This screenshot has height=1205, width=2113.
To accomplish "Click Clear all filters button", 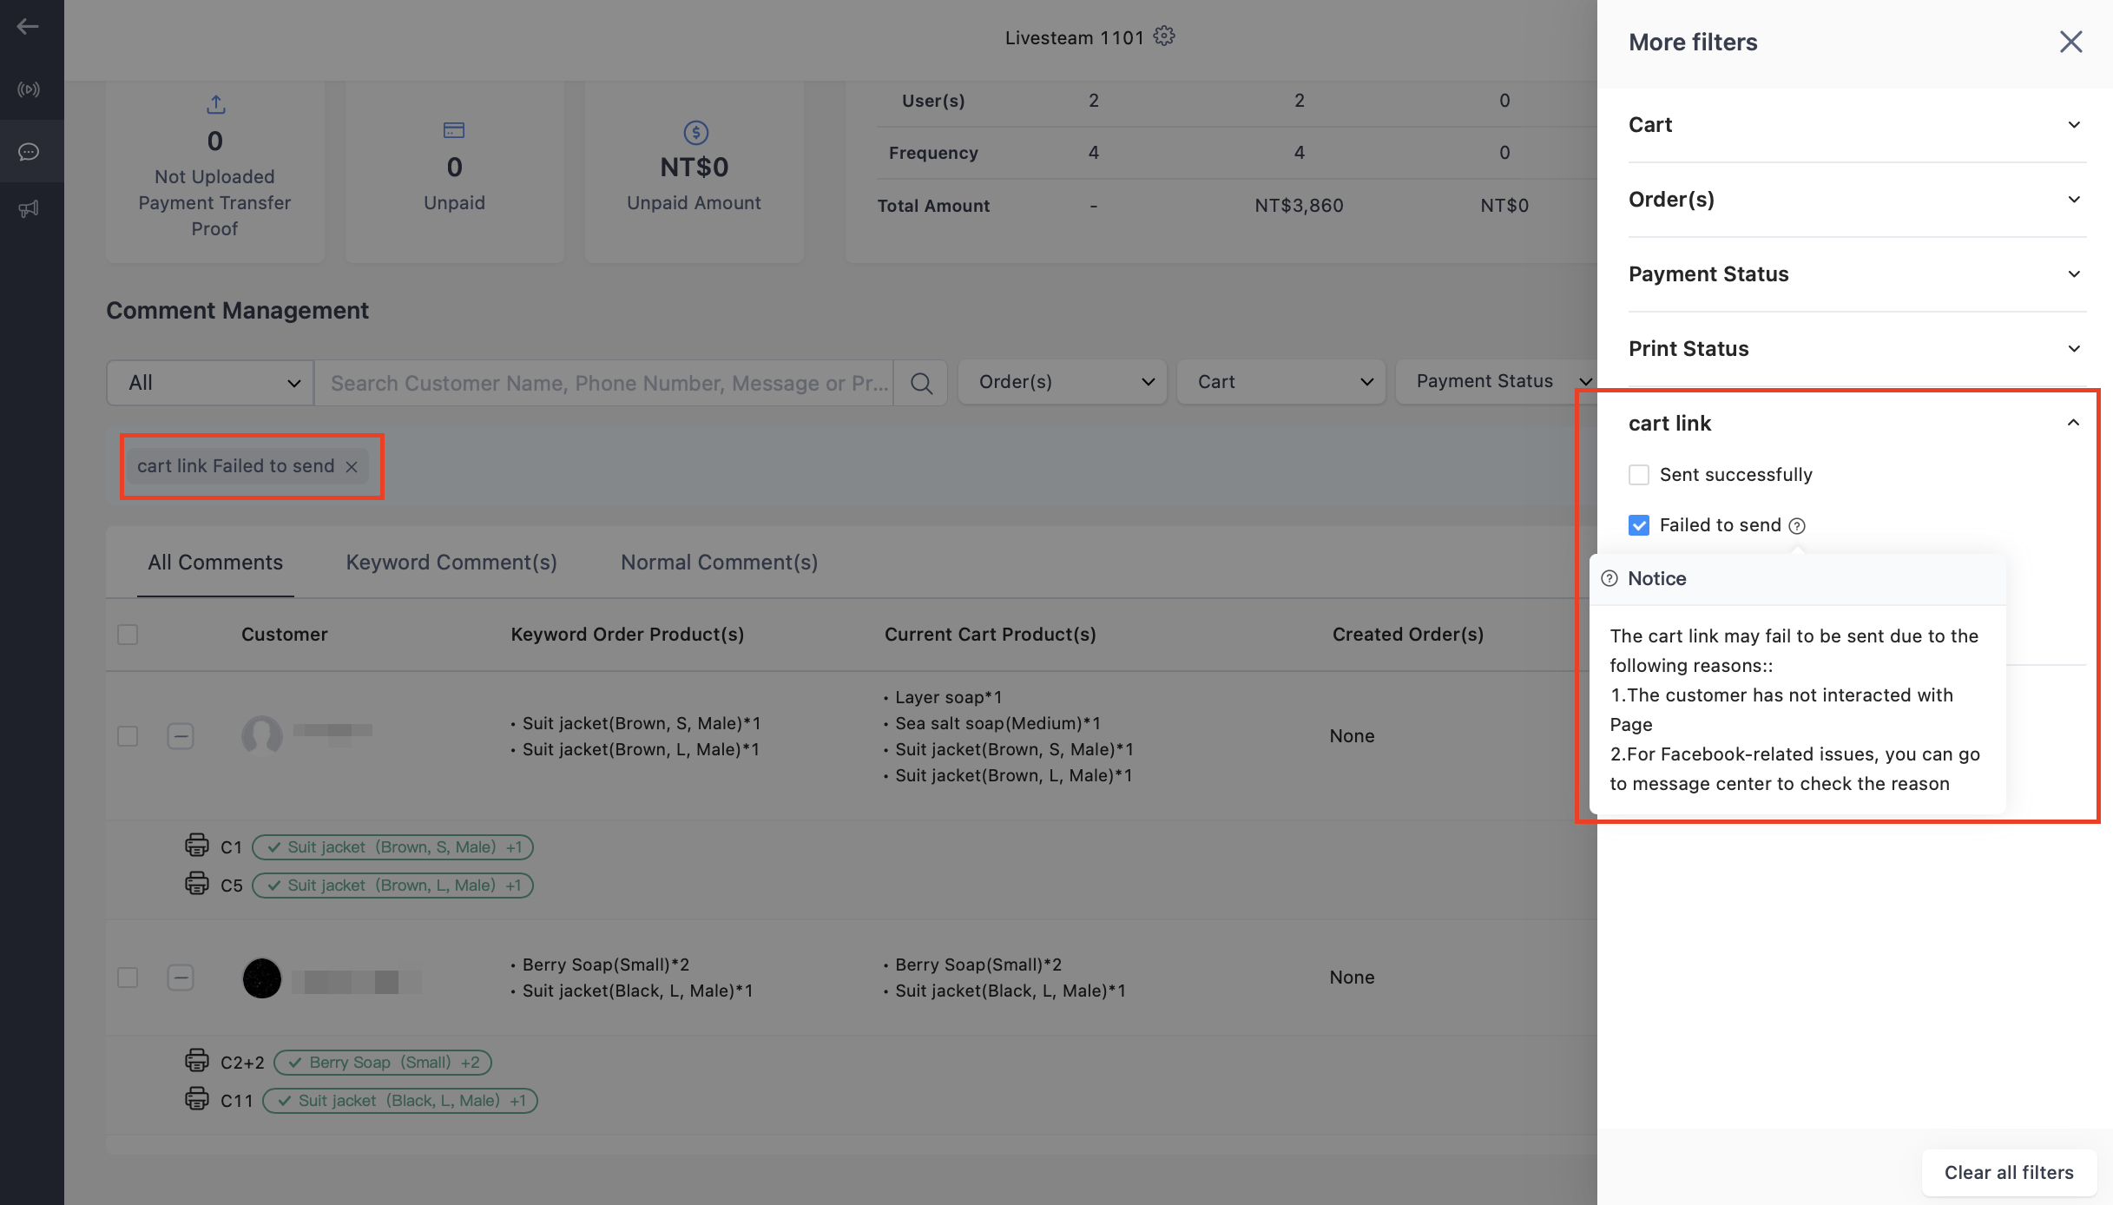I will click(x=2009, y=1173).
